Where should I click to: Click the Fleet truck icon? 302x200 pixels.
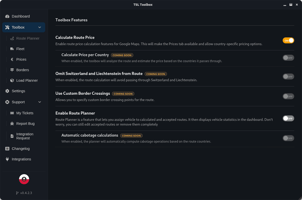(12, 49)
